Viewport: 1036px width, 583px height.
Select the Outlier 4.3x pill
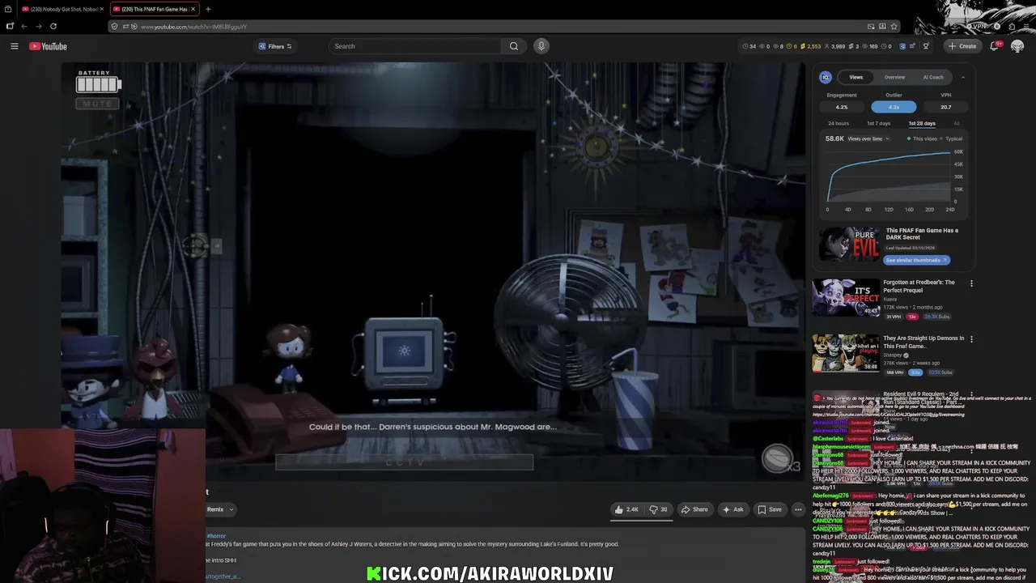[894, 107]
